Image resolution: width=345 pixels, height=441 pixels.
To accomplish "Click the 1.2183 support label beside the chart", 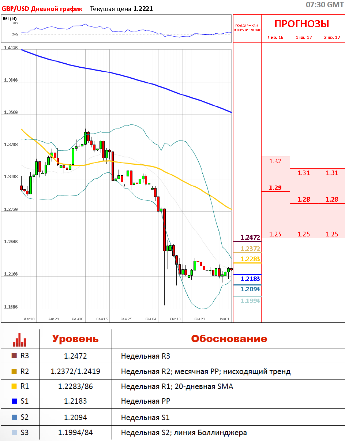I will (250, 279).
